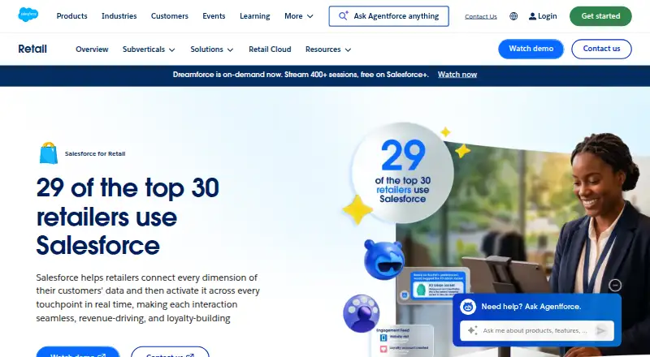The height and width of the screenshot is (357, 650).
Task: Click the Agentforce bot icon in chat
Action: pos(468,307)
